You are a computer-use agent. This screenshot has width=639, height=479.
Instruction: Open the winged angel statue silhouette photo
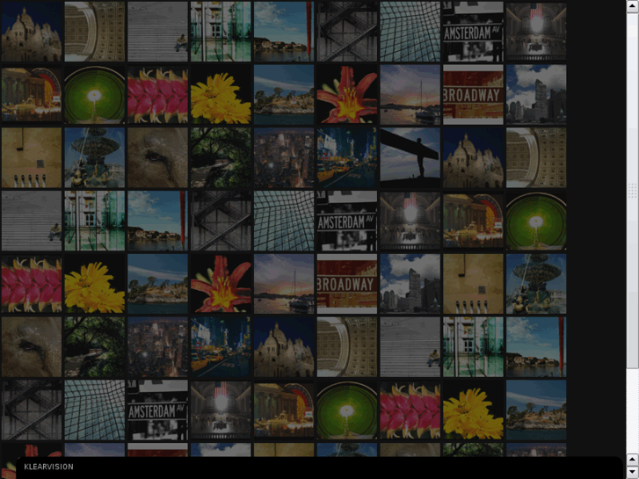410,158
